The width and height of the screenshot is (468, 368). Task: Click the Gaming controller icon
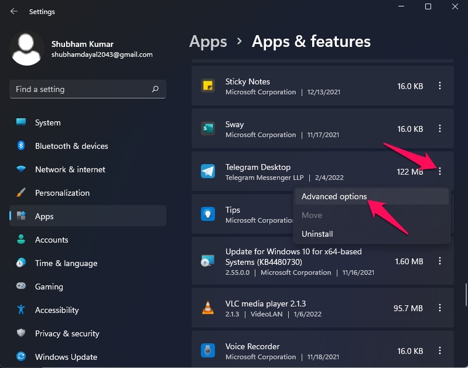[x=21, y=286]
